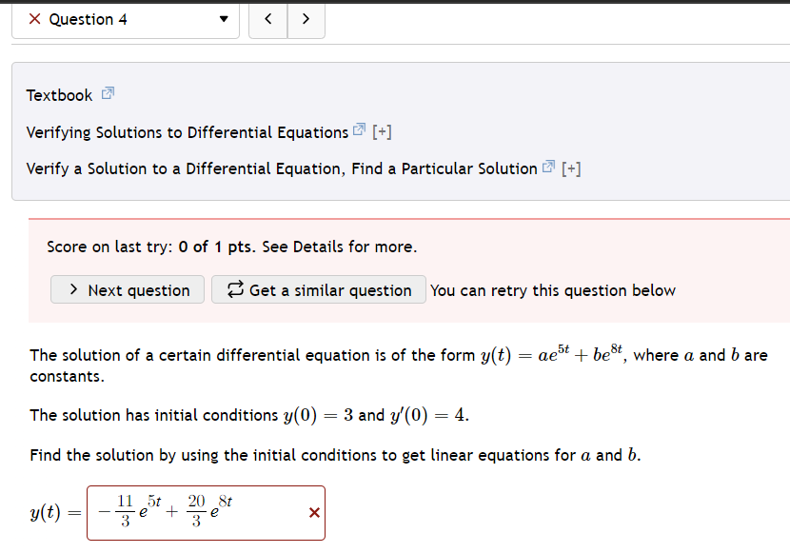Screen dimensions: 790x553
Task: Advance using the right chevron button
Action: click(306, 17)
